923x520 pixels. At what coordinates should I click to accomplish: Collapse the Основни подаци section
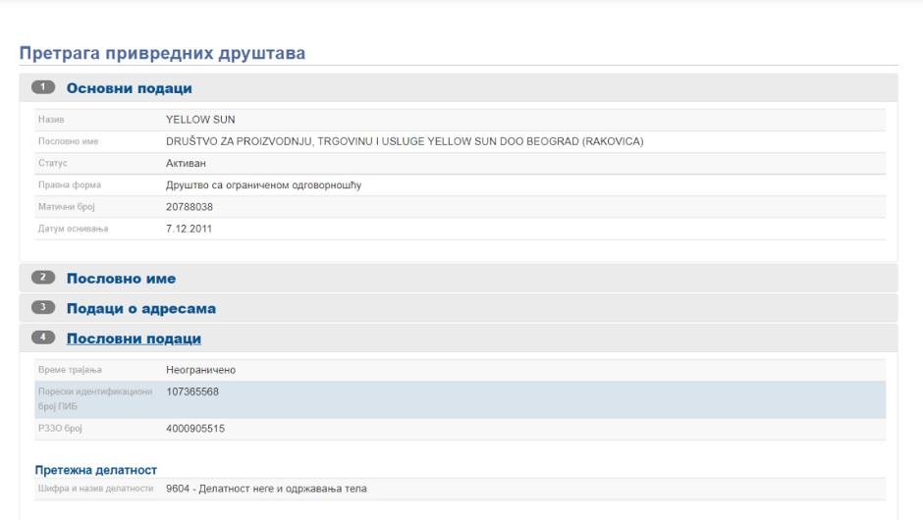click(x=129, y=88)
